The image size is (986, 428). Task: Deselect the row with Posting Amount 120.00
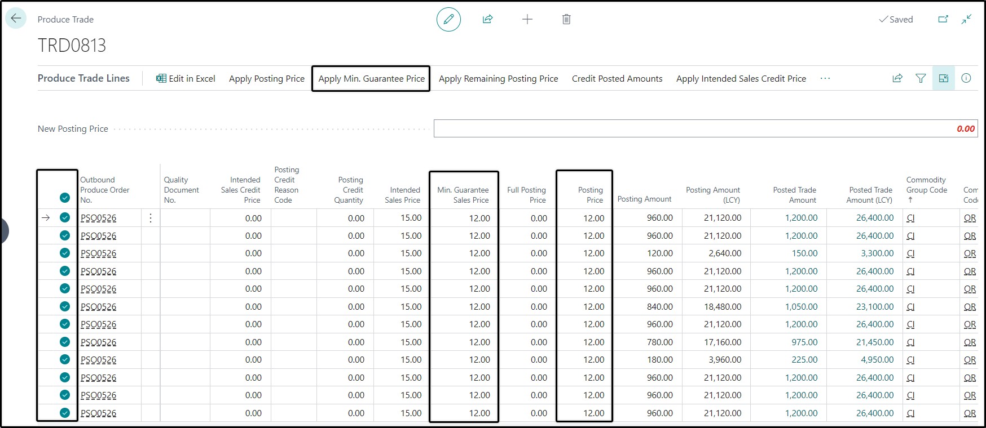tap(65, 253)
